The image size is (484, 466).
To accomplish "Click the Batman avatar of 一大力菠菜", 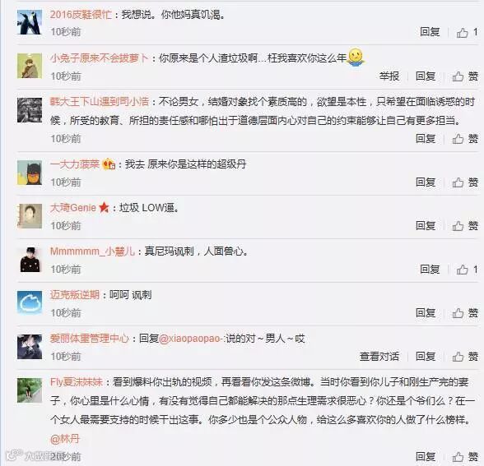I will pos(30,173).
